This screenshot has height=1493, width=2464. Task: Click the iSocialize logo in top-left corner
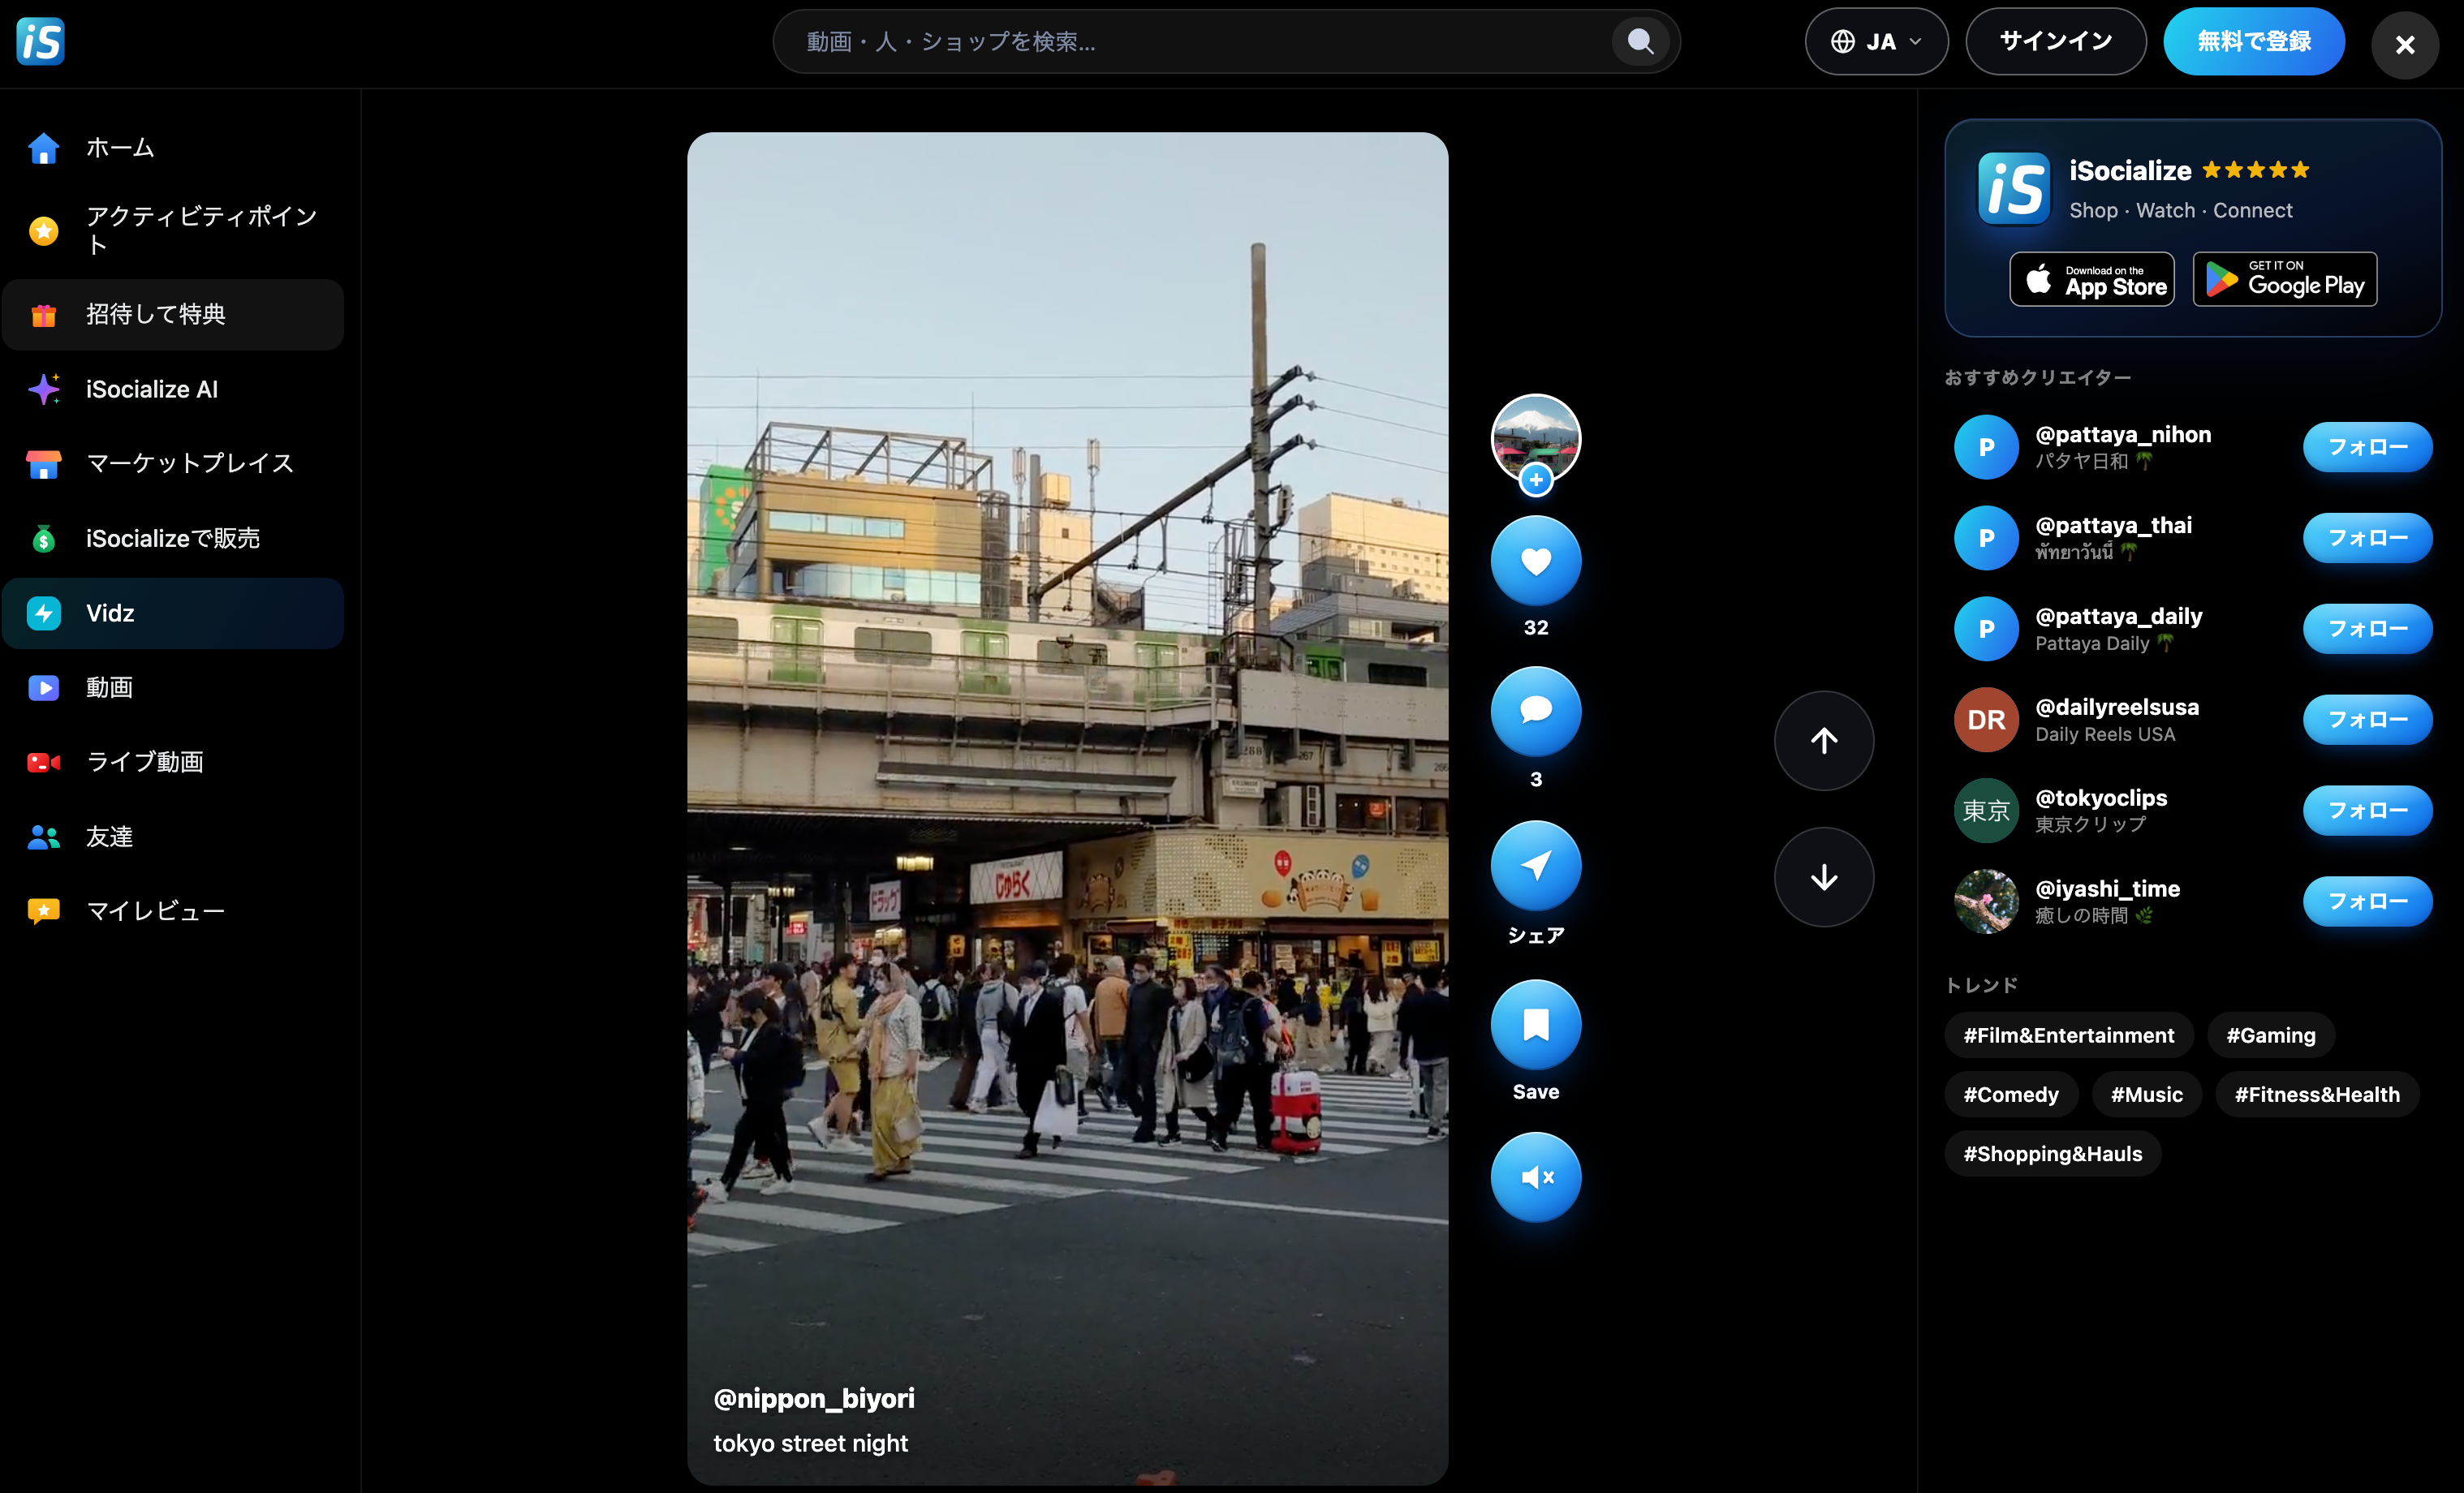click(41, 41)
